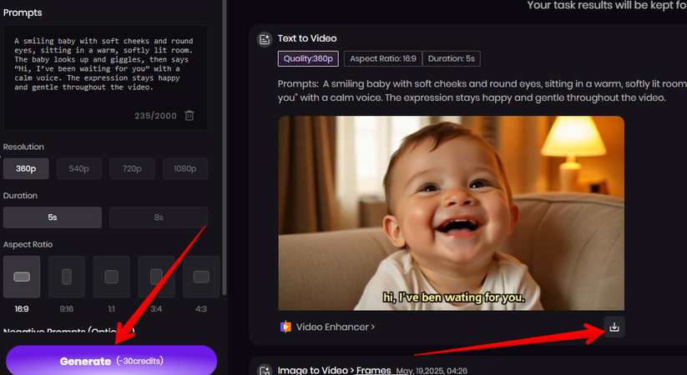Viewport: 687px width, 375px height.
Task: Select 720p resolution
Action: click(x=132, y=168)
